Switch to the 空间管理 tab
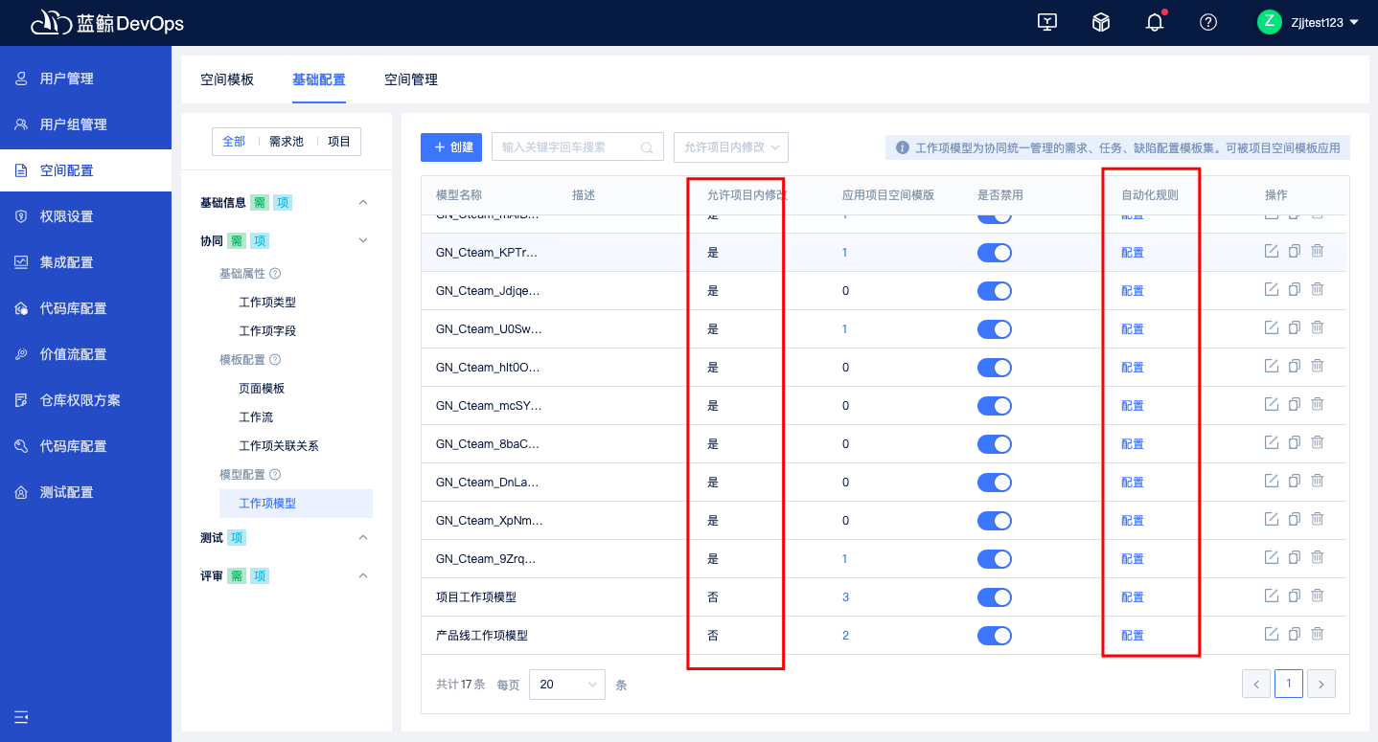This screenshot has height=742, width=1378. [x=411, y=79]
